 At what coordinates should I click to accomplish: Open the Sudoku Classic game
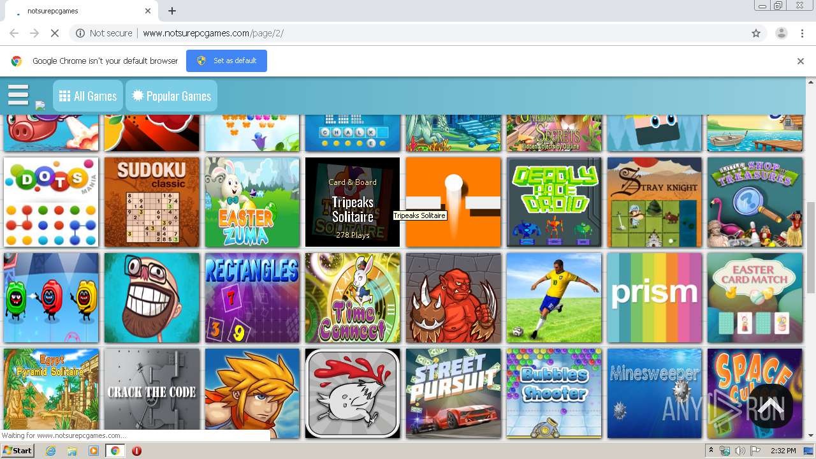click(x=152, y=202)
